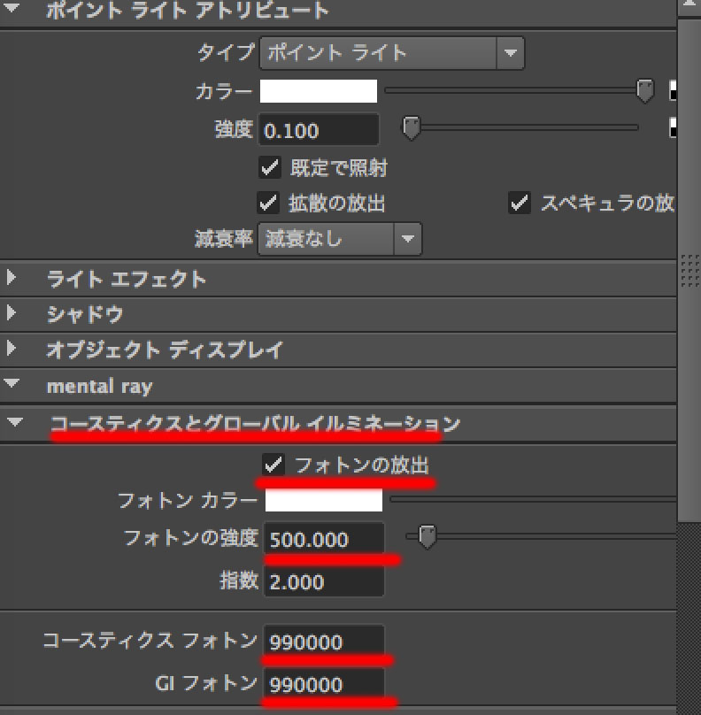Adjust the フォトンの強度 slider handle

(428, 537)
